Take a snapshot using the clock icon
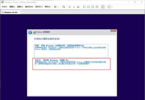Screen dimensions: 145x100 pos(70,7)
